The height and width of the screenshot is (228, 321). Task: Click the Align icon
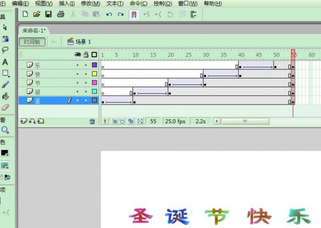click(194, 14)
